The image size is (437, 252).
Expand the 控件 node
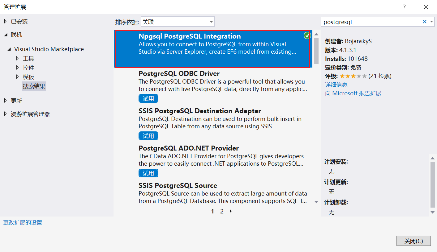[x=18, y=68]
